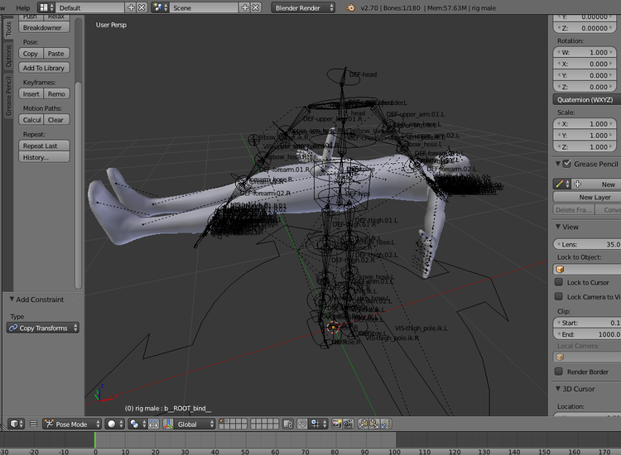This screenshot has height=455, width=621.
Task: Collapse the Add Constraint panel
Action: coord(12,299)
